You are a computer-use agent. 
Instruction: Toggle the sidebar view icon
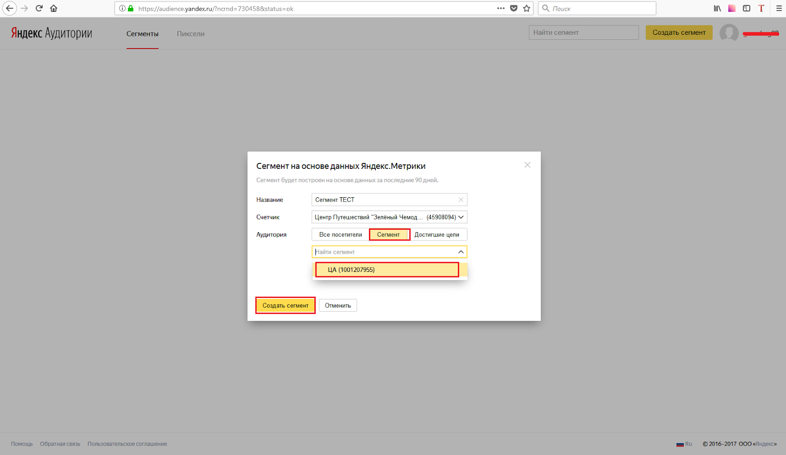(x=746, y=8)
